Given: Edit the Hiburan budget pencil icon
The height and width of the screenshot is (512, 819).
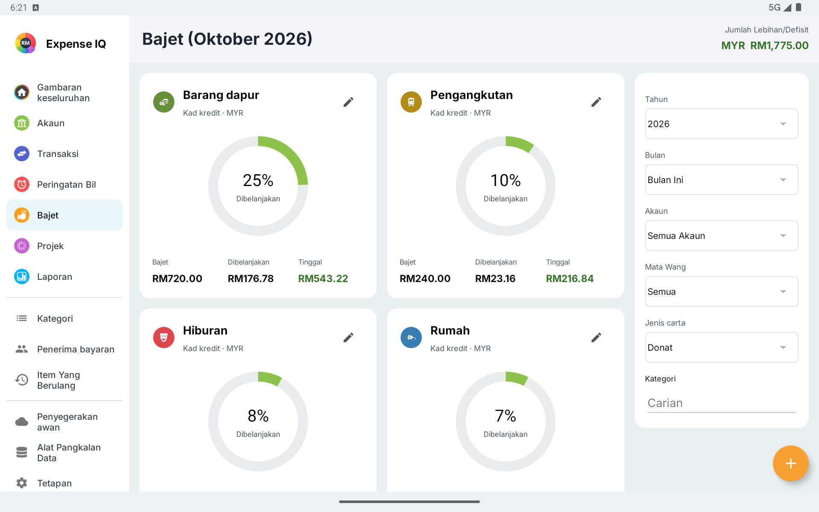Looking at the screenshot, I should pyautogui.click(x=349, y=337).
